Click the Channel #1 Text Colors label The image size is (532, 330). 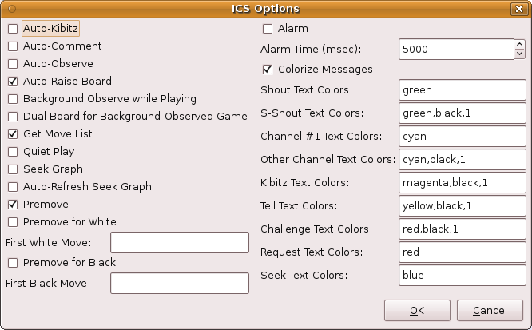pos(321,136)
